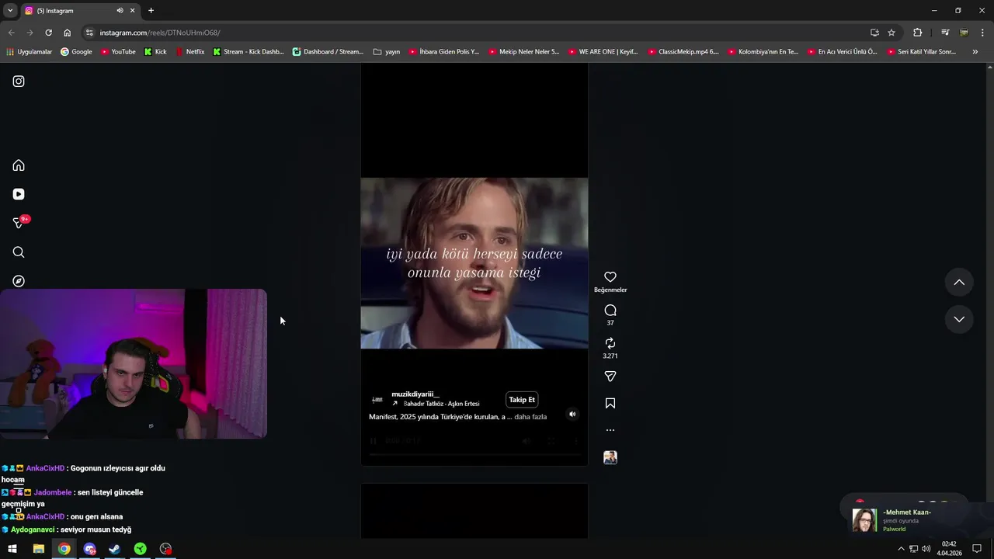This screenshot has width=994, height=559.
Task: Open the WE ARE ONE bookmark
Action: [603, 52]
